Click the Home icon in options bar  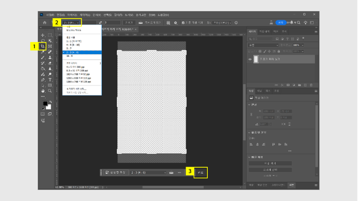pyautogui.click(x=45, y=22)
